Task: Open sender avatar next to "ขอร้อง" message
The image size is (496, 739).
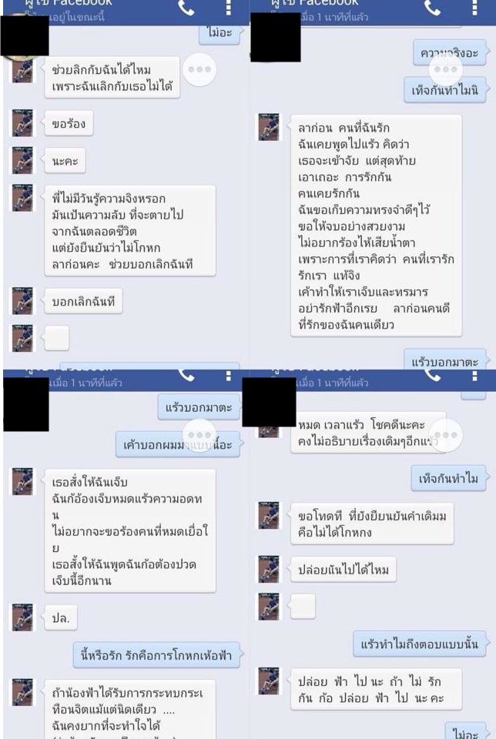Action: (22, 123)
